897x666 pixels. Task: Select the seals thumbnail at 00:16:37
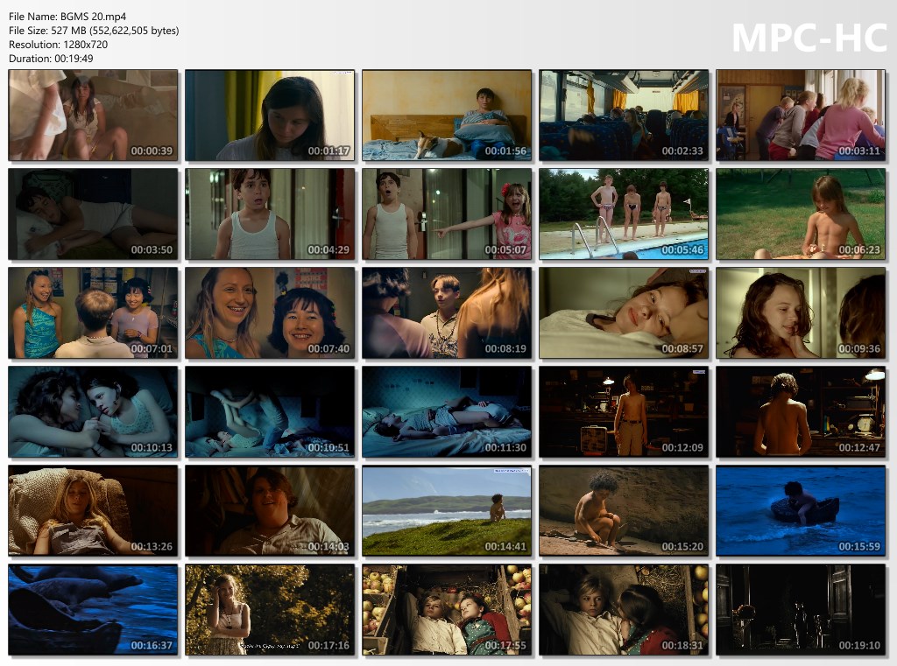point(93,610)
